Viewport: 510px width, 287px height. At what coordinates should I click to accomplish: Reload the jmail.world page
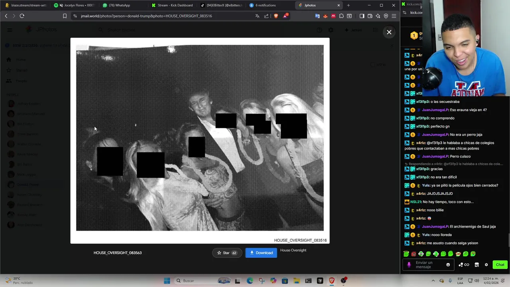pos(22,16)
